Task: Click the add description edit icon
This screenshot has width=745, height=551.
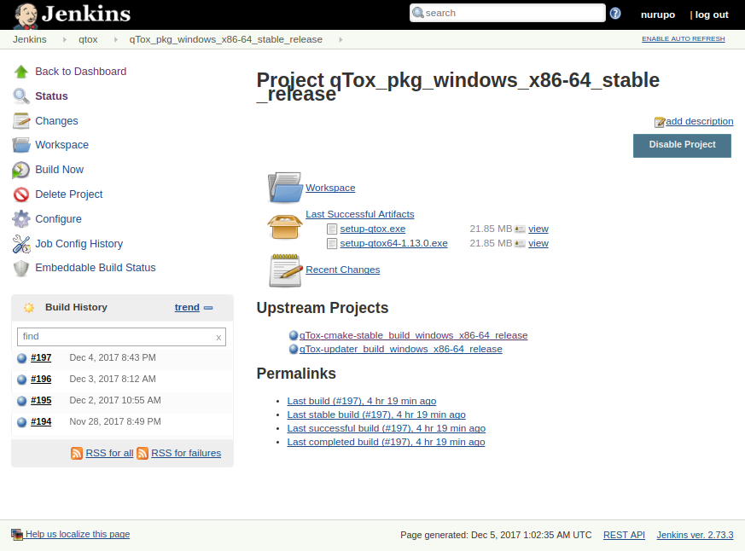Action: point(660,122)
